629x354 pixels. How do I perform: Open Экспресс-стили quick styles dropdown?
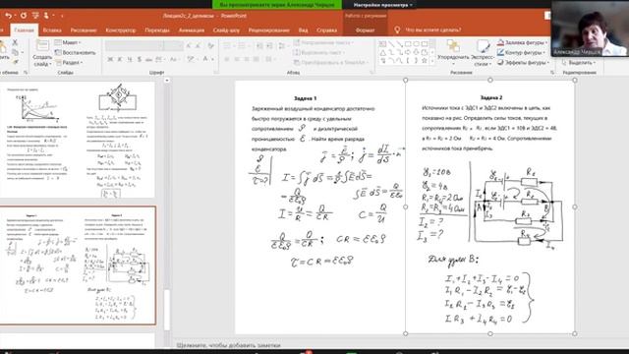point(483,52)
